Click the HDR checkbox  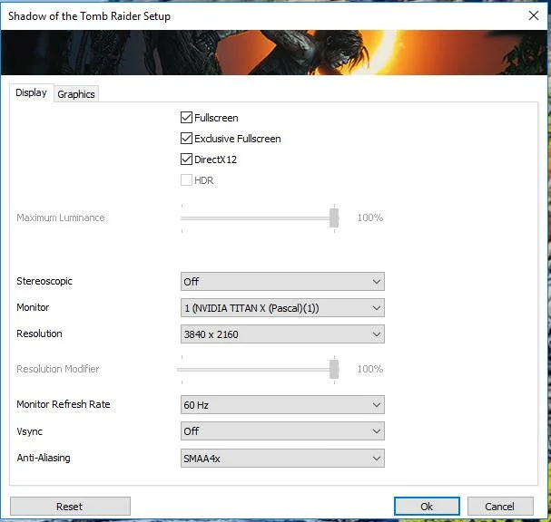(186, 180)
